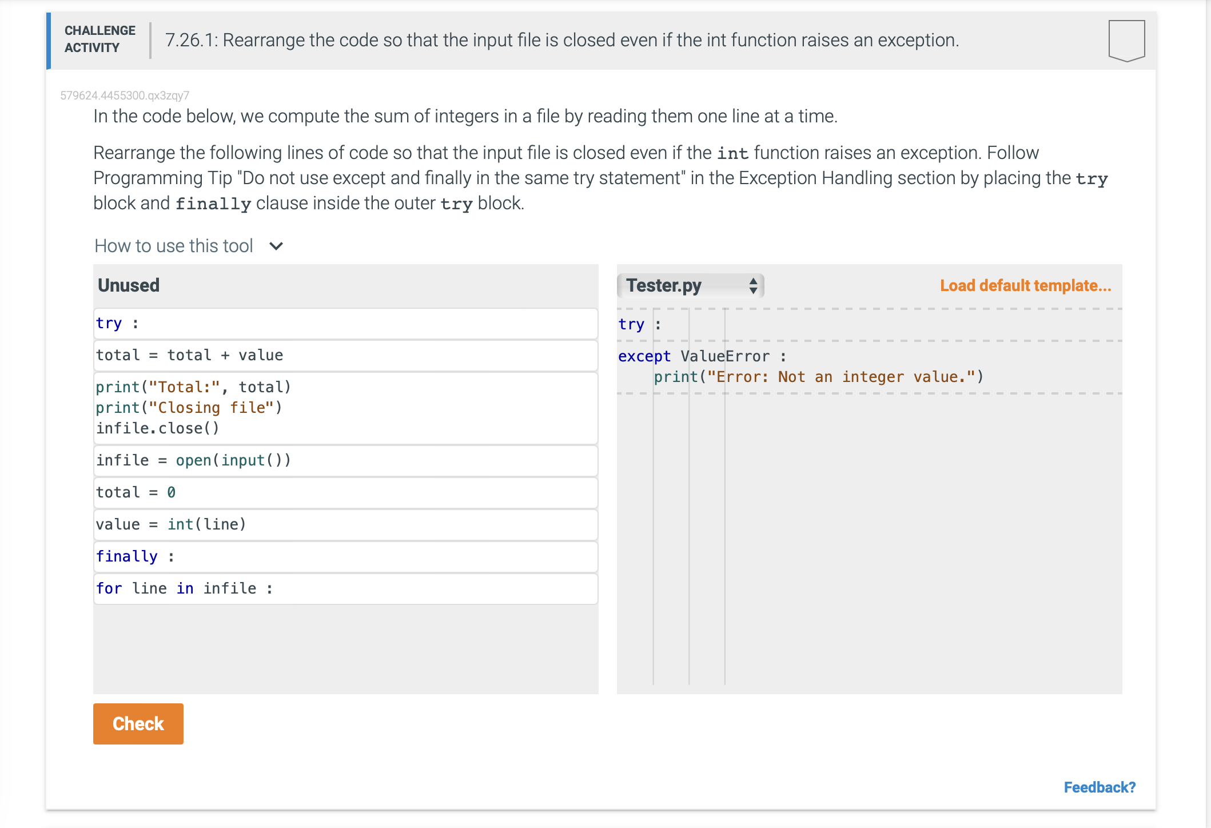Viewport: 1211px width, 828px height.
Task: Click the How to use this tool text
Action: tap(174, 246)
